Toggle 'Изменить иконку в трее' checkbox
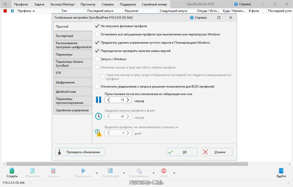Viewport: 293px width, 187px height. [97, 67]
